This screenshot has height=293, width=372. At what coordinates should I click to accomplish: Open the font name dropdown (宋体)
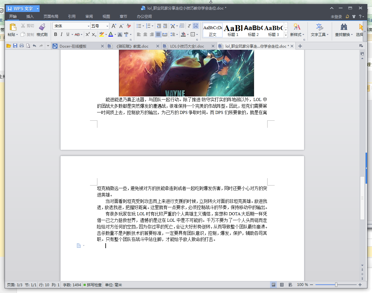[89, 26]
